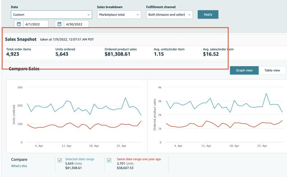Open the Date range dropdown set to Custom
Image resolution: width=287 pixels, height=177 pixels.
(x=51, y=15)
